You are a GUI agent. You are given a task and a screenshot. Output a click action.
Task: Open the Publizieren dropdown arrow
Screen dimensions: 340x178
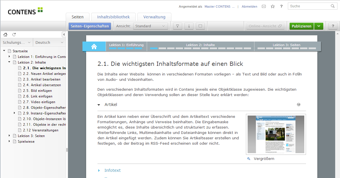[319, 26]
